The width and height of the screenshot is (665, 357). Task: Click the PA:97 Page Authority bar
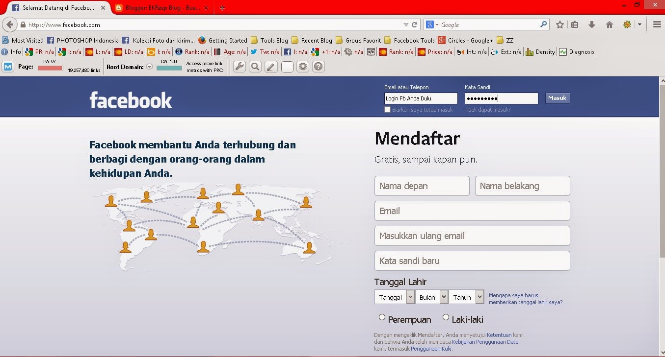tap(51, 67)
